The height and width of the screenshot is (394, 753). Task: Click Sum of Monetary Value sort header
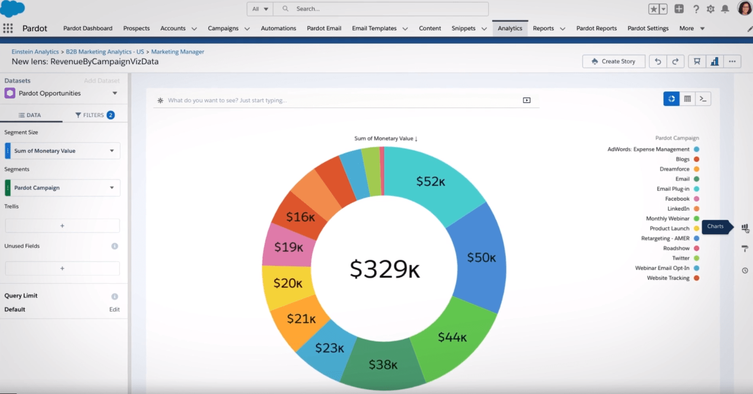click(386, 139)
